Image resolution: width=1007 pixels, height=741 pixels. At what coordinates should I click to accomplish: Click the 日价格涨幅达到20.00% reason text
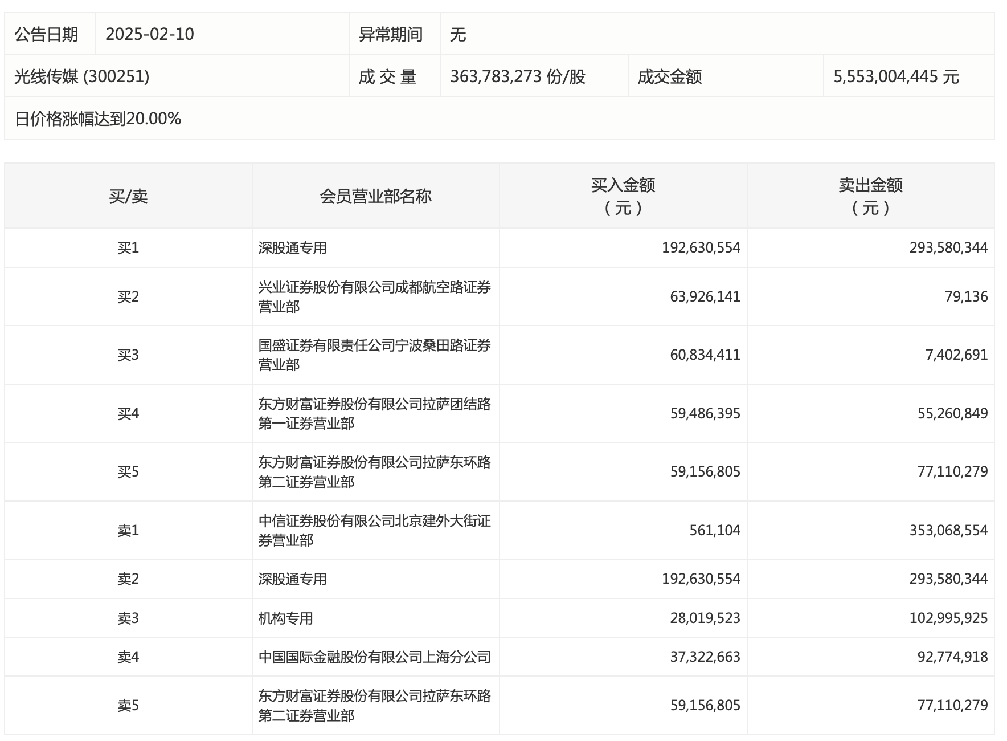(x=98, y=119)
